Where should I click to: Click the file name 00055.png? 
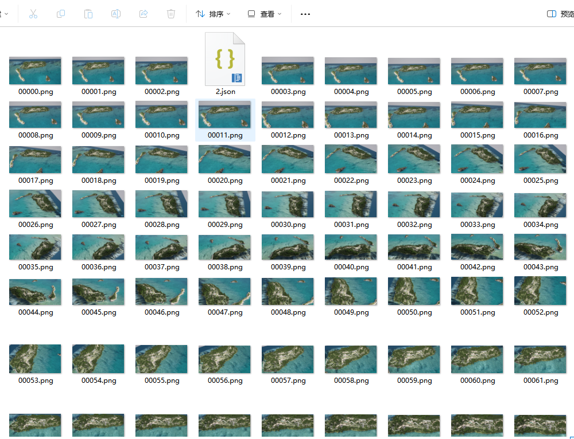(162, 381)
